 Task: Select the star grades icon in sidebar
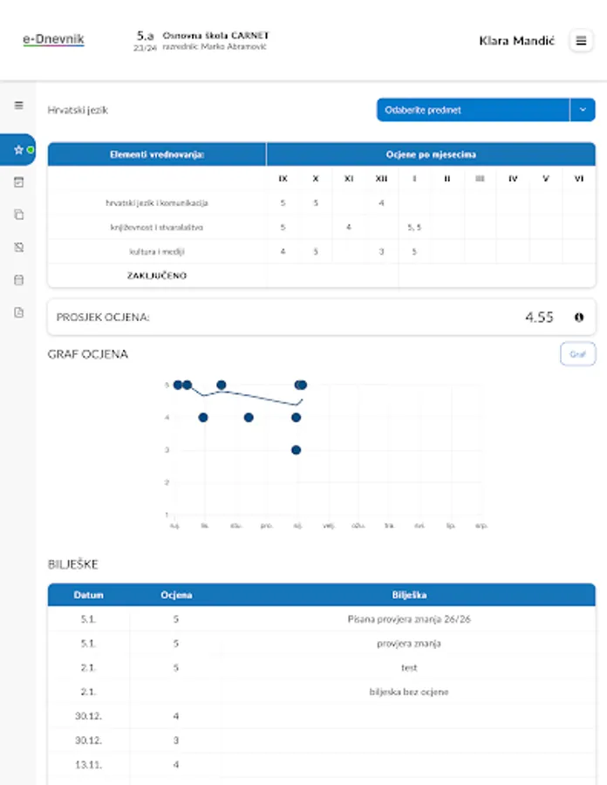coord(18,149)
